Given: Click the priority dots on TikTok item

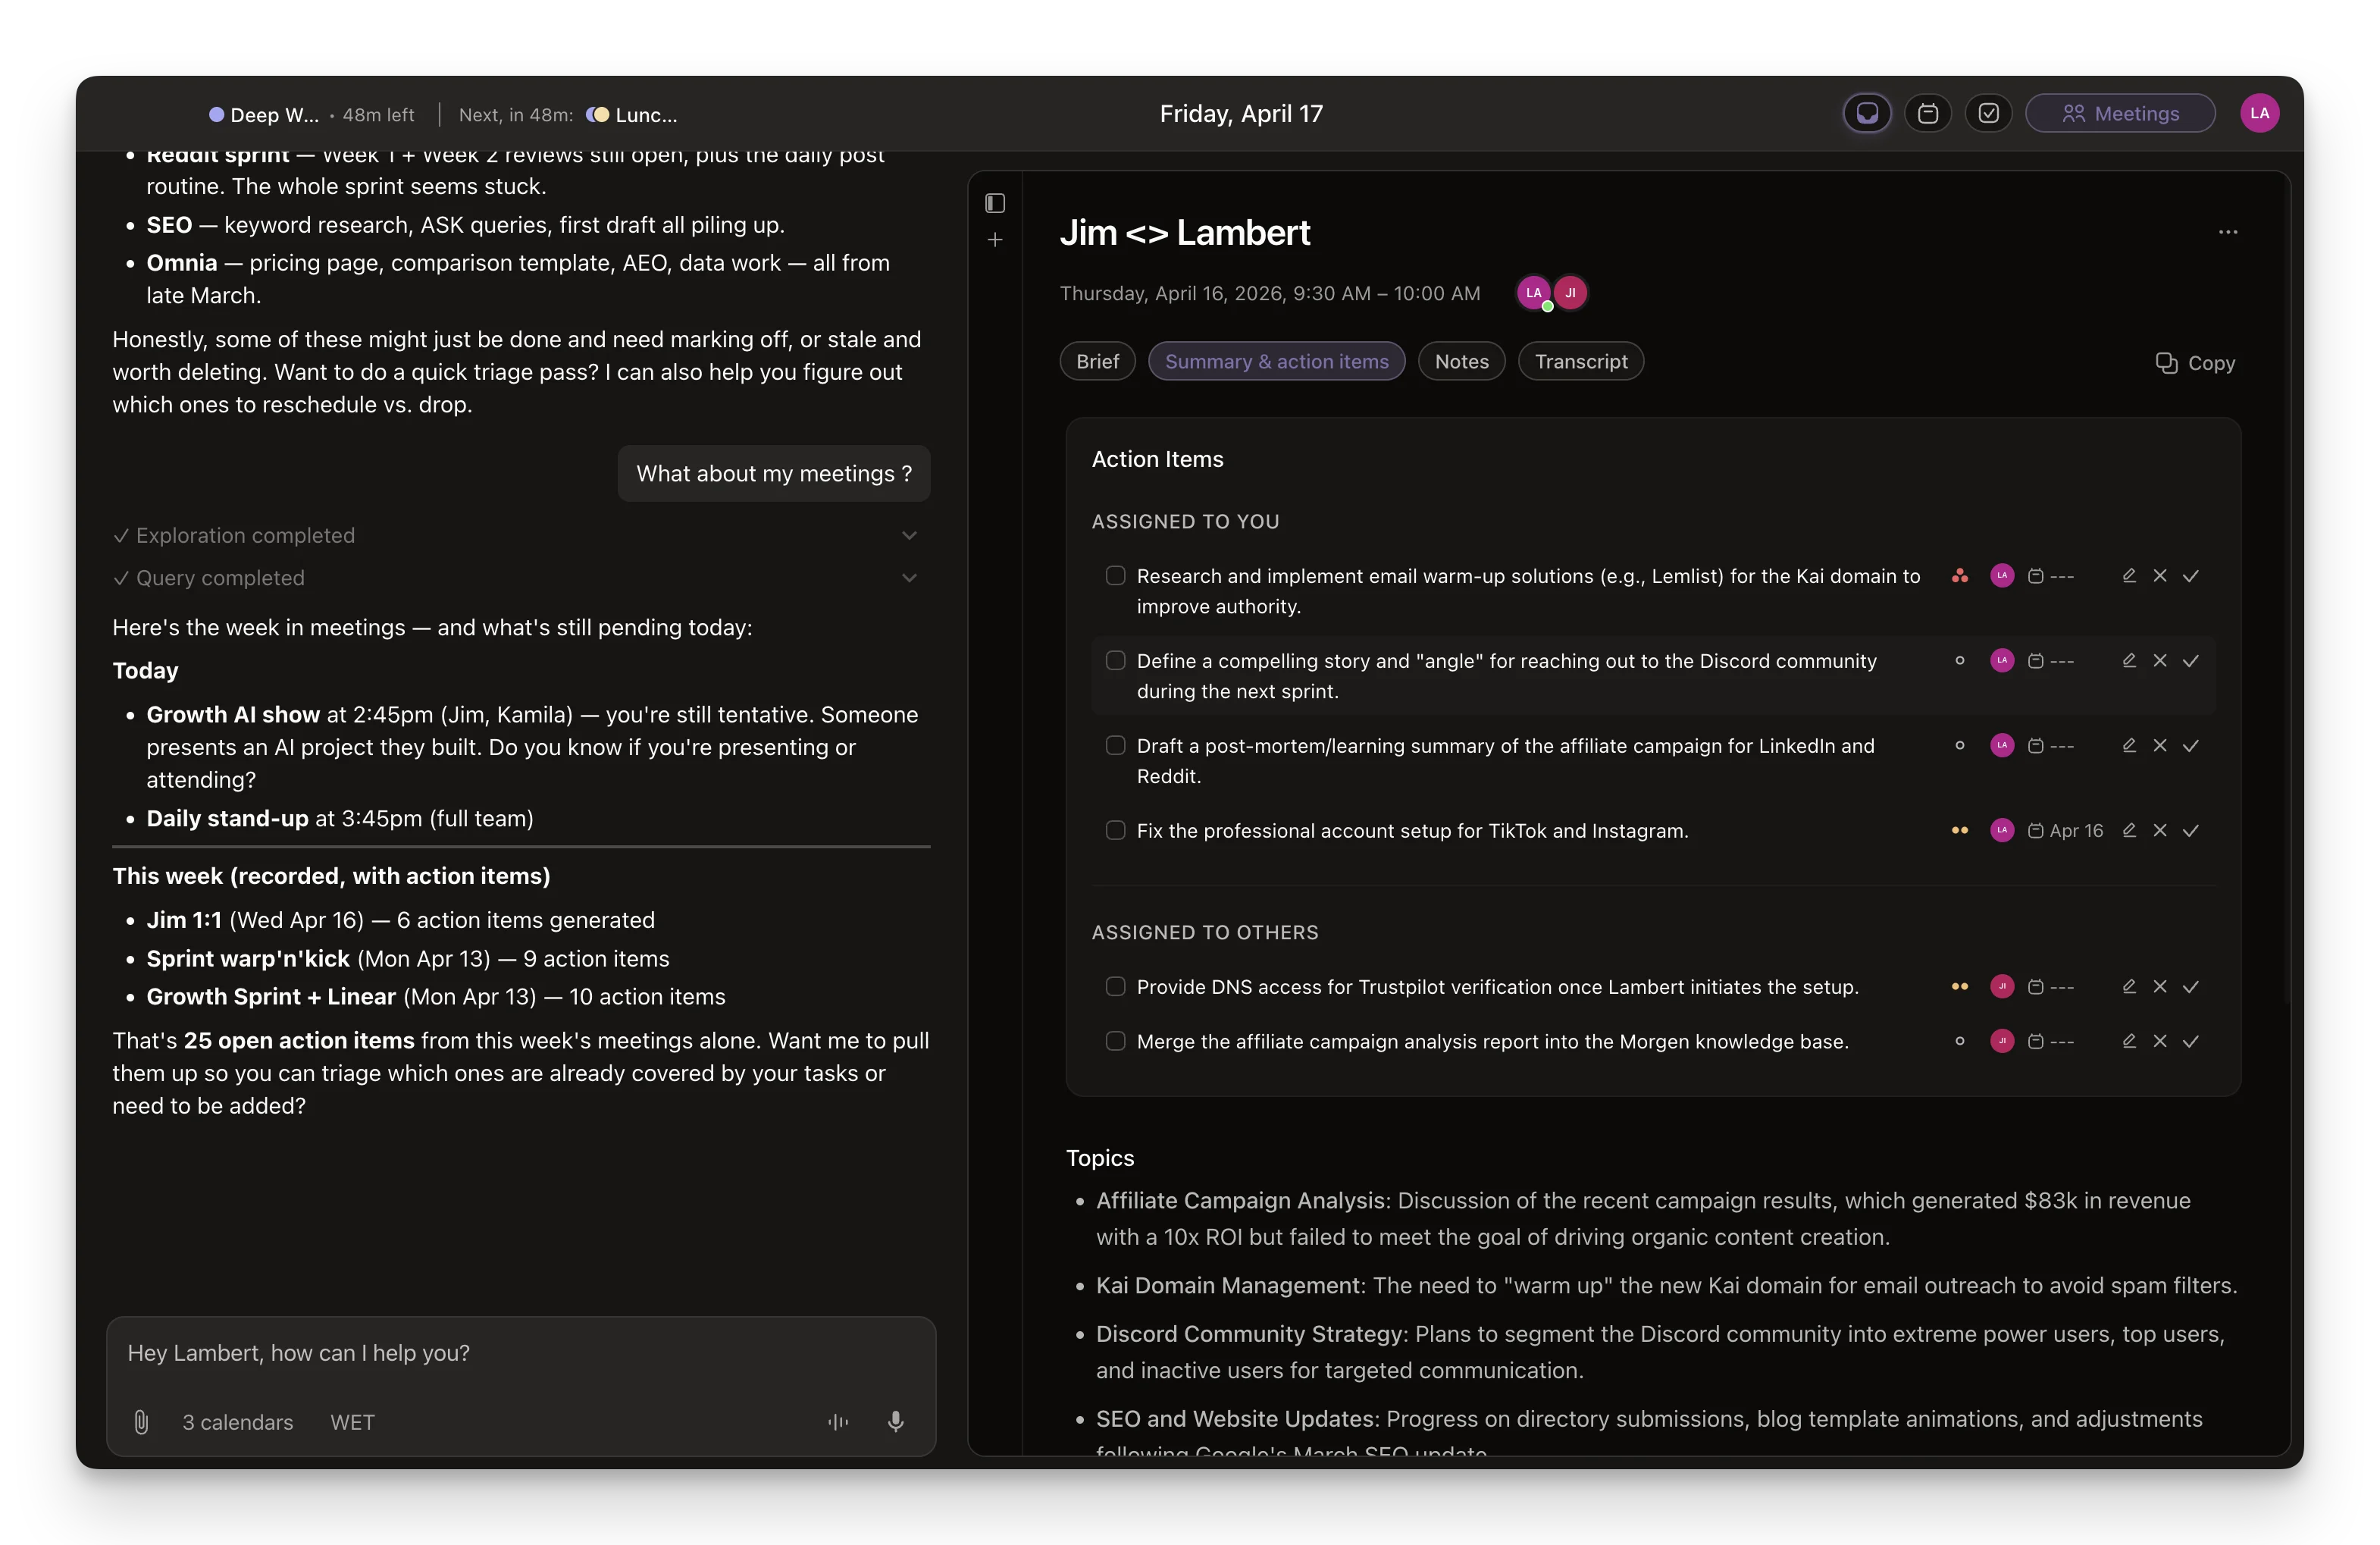Looking at the screenshot, I should coord(1959,830).
